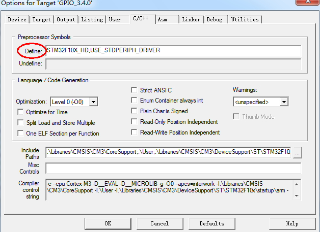Open the Device tab
Screen dimensions: 320x232
(x=17, y=19)
